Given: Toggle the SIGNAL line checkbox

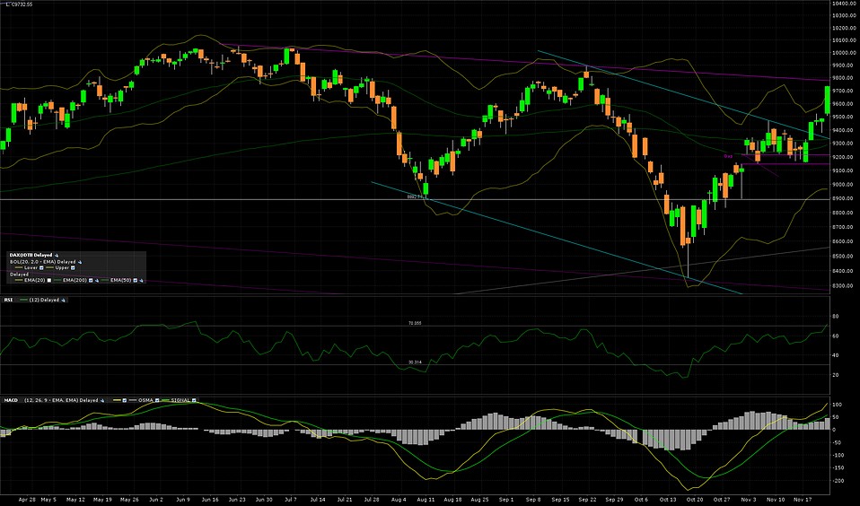Looking at the screenshot, I should [194, 400].
